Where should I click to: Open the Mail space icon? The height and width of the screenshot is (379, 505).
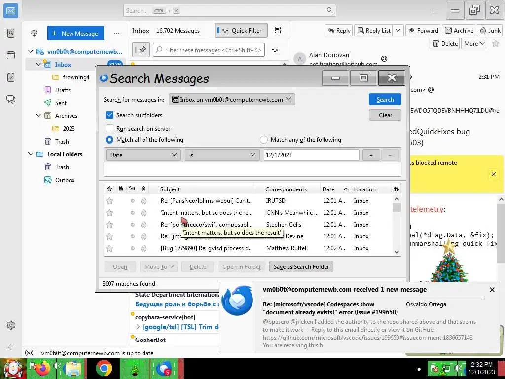coord(11,11)
